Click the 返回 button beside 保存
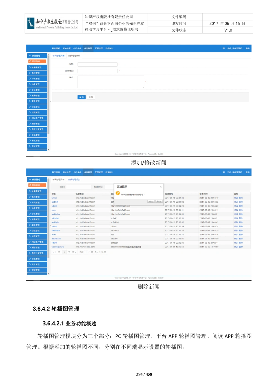The width and height of the screenshot is (276, 390). tap(91, 97)
